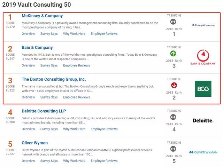
Task: Click Bain's green upward trending icon
Action: [173, 54]
